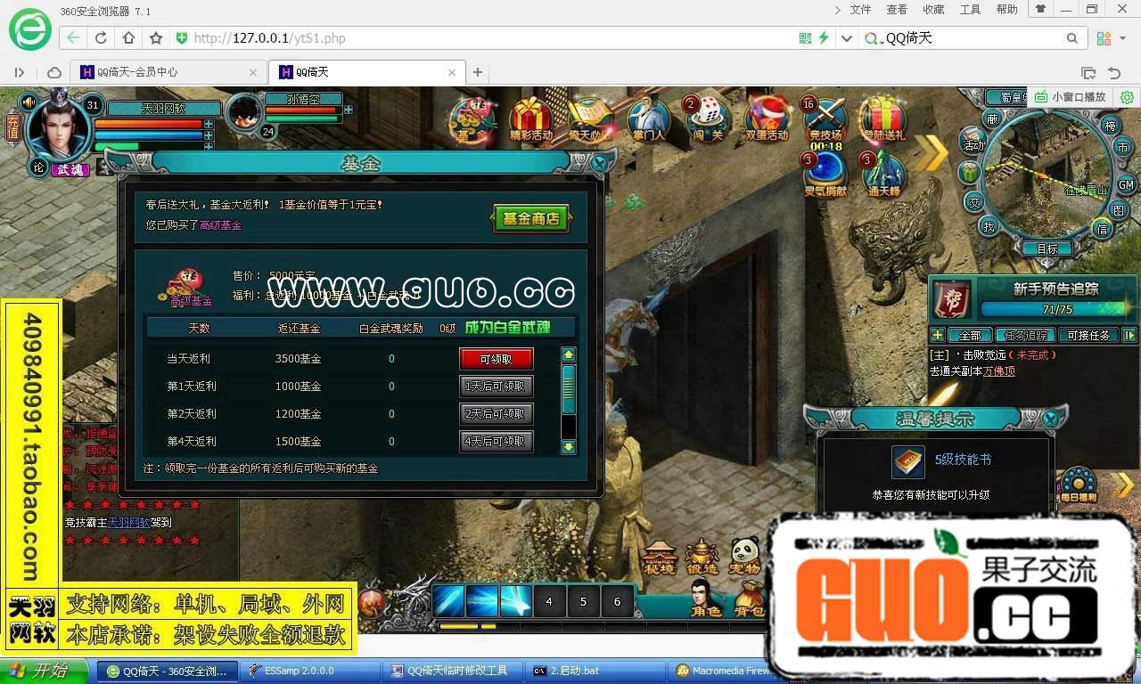The height and width of the screenshot is (684, 1141).
Task: Click the 新手预告追踪 progress bar 71/75
Action: [1057, 310]
